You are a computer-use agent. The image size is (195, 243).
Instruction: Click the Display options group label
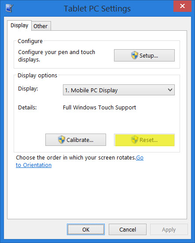37,76
